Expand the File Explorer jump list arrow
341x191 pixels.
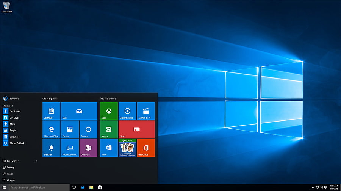coord(36,161)
